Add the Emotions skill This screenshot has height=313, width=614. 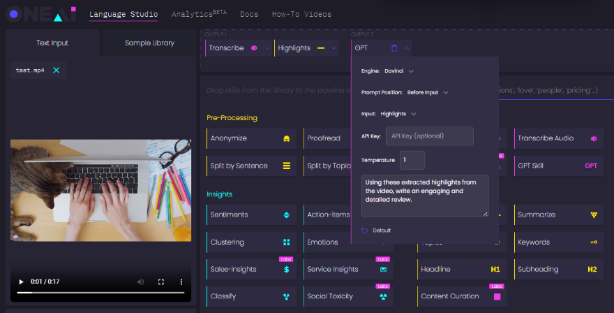pos(327,242)
